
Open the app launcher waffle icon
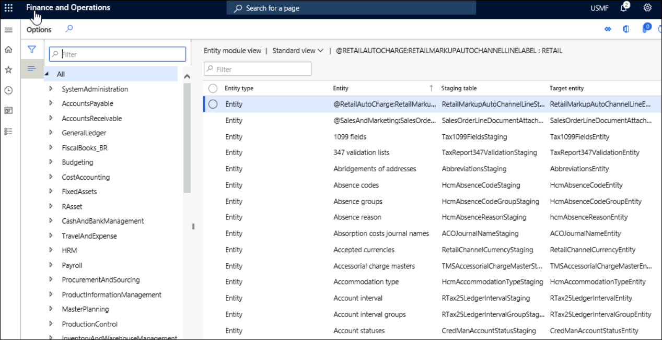[x=8, y=8]
